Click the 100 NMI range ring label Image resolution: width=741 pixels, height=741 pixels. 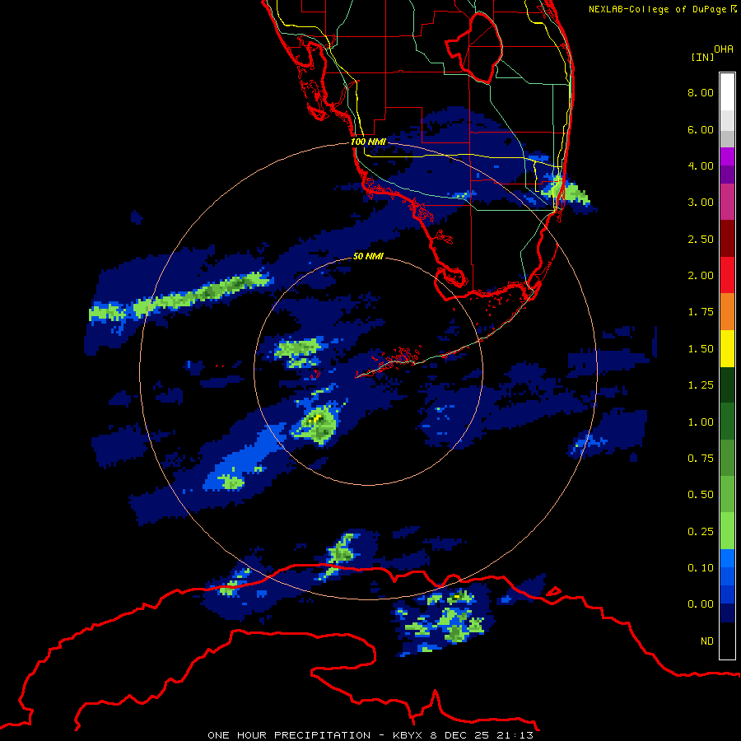[x=368, y=142]
